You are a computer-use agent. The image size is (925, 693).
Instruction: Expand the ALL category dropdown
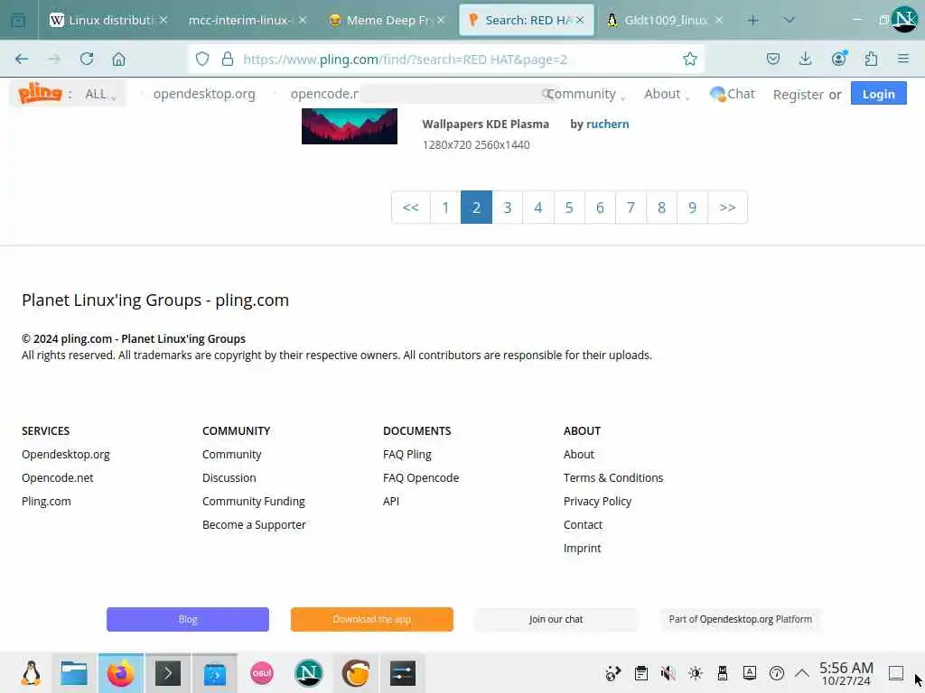(100, 94)
